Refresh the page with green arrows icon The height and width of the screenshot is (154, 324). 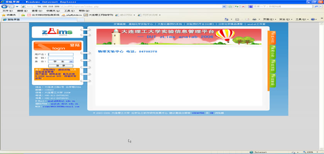[x=237, y=7]
